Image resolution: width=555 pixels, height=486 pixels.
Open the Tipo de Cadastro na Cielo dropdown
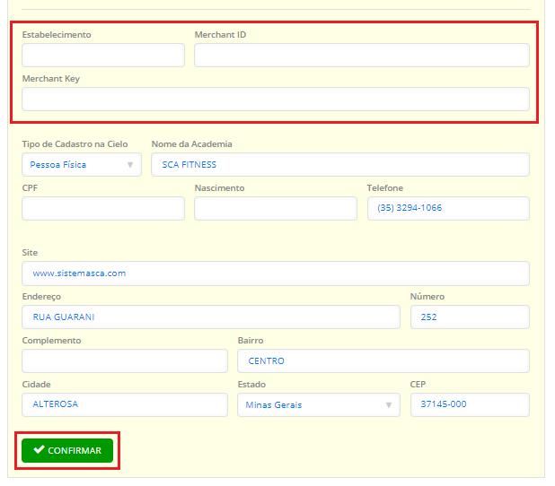click(x=82, y=165)
